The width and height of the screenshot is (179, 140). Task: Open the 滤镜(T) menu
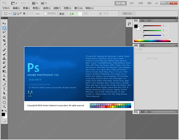(57, 8)
